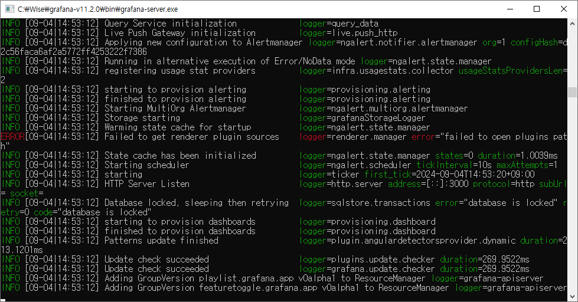578x302 pixels.
Task: Click 'logger=infra.usagestats.collector' text
Action: (376, 71)
